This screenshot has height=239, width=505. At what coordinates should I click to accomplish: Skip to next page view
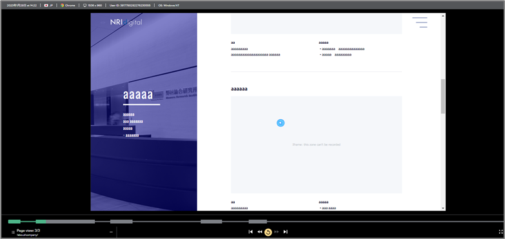click(x=285, y=232)
